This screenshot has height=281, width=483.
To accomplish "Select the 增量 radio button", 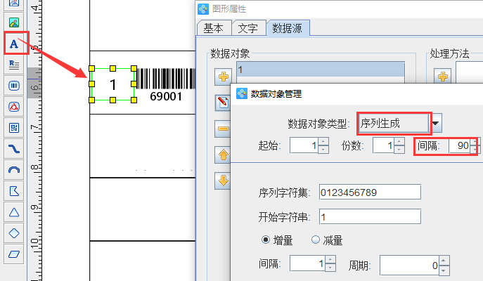I will coord(266,240).
